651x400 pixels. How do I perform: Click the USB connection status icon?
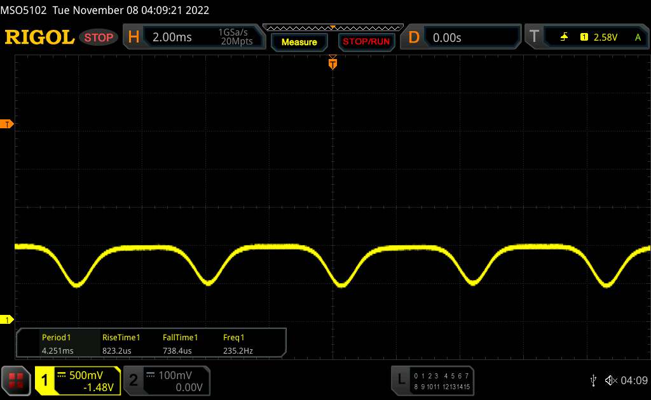click(x=593, y=380)
